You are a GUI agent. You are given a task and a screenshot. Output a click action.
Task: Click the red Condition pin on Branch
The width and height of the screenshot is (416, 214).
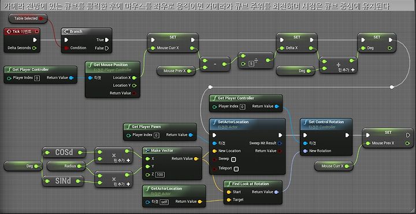point(66,48)
